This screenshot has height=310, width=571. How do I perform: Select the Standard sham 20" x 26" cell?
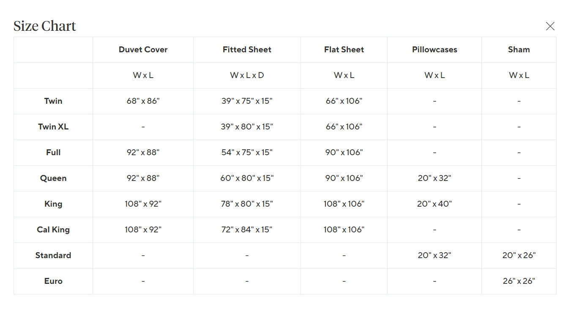click(x=519, y=256)
